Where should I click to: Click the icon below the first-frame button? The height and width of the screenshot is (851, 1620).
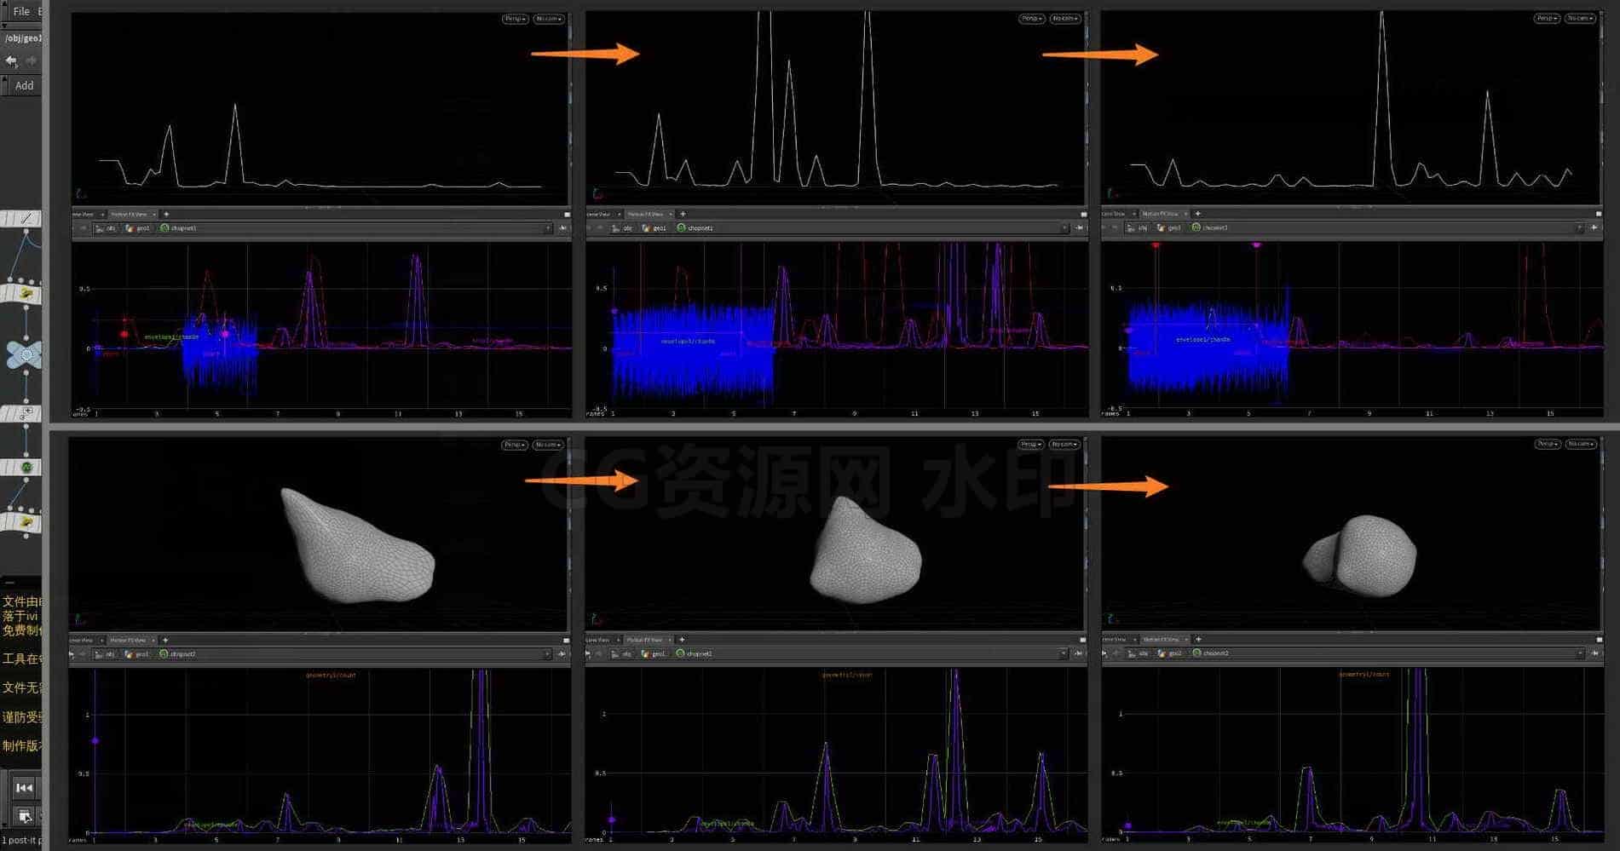(x=24, y=816)
